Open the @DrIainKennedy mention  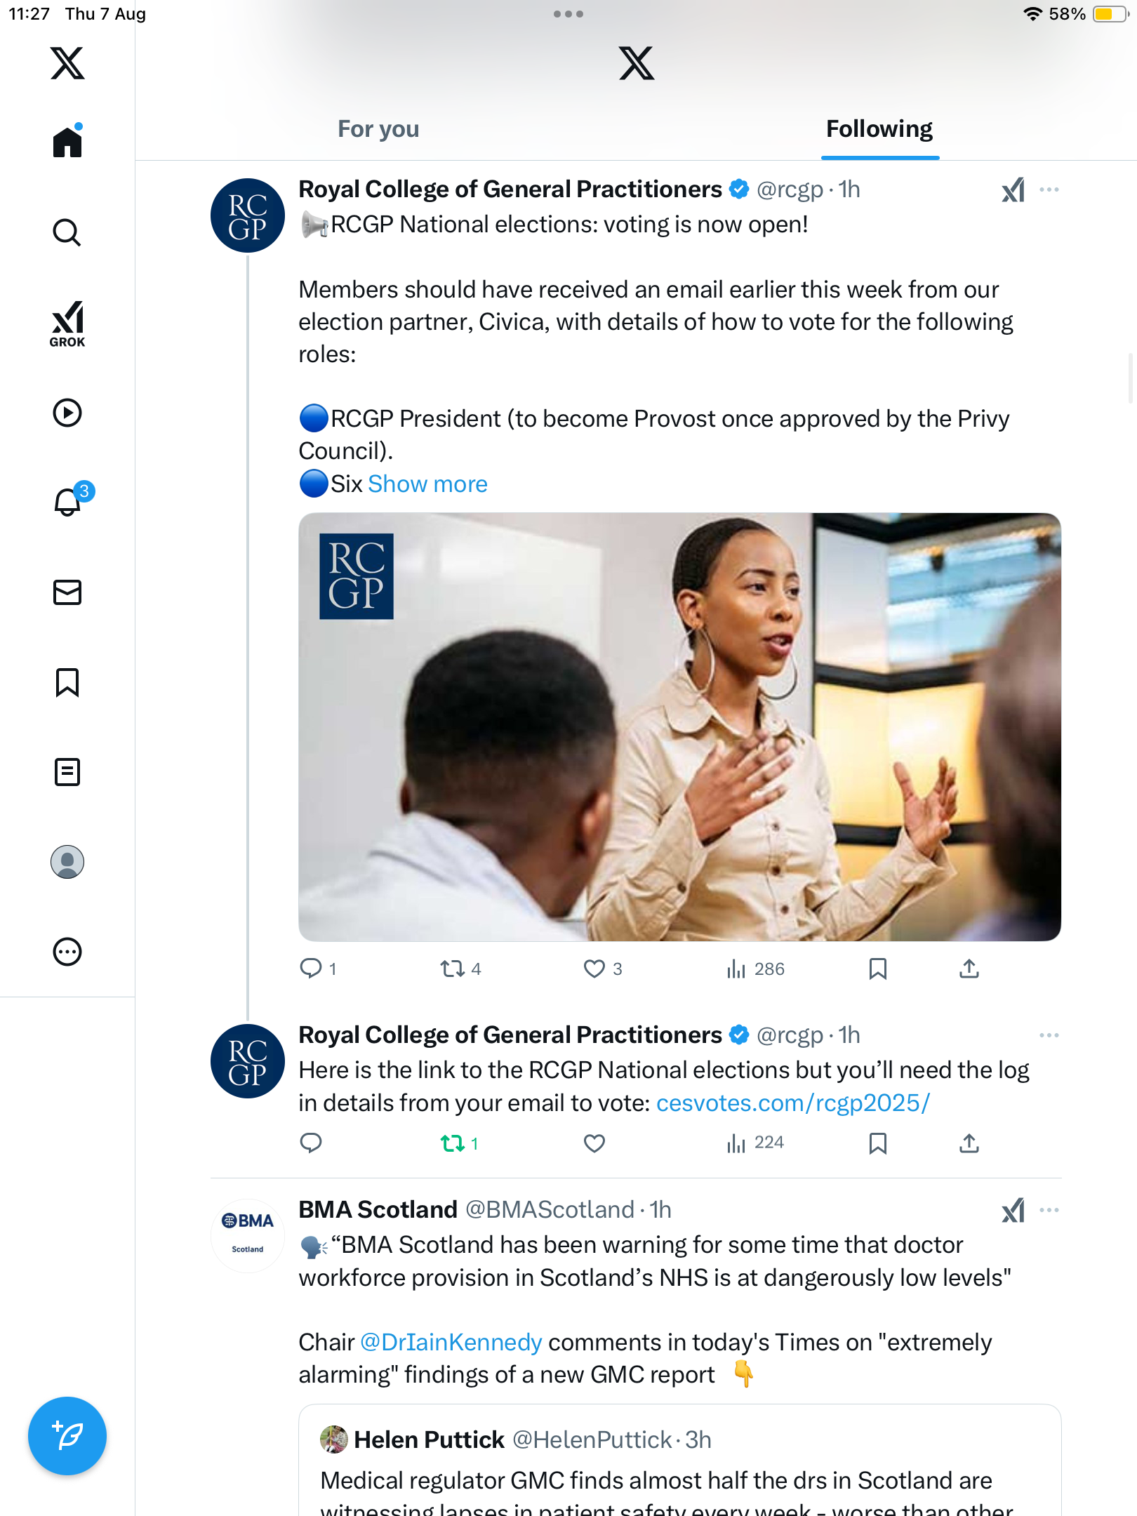click(x=451, y=1343)
